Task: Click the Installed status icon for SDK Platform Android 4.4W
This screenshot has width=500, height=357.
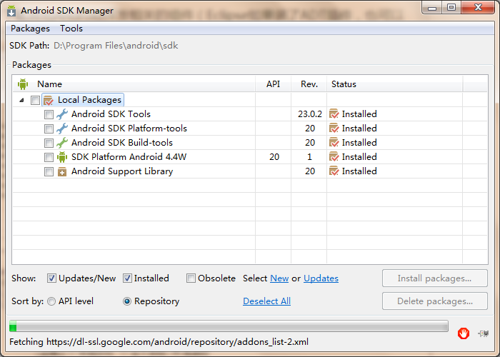Action: pos(334,157)
